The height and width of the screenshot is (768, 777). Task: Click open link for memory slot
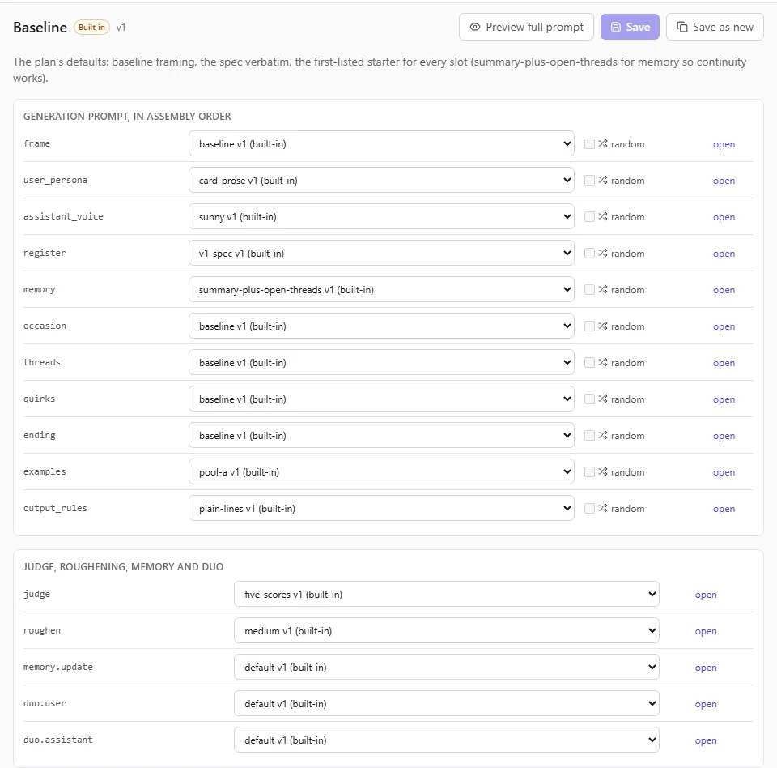coord(724,290)
